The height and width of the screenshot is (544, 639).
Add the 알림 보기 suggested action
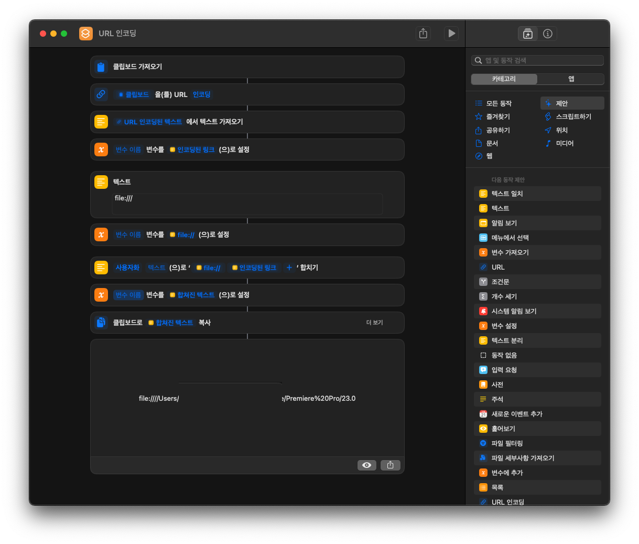point(537,223)
